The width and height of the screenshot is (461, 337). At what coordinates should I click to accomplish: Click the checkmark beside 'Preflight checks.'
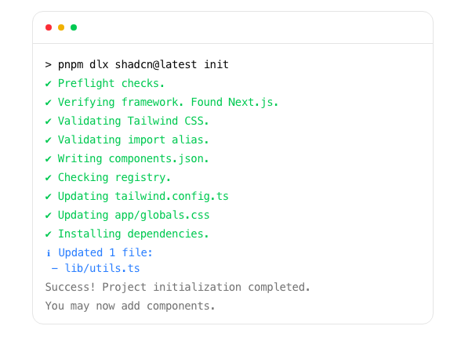point(49,84)
